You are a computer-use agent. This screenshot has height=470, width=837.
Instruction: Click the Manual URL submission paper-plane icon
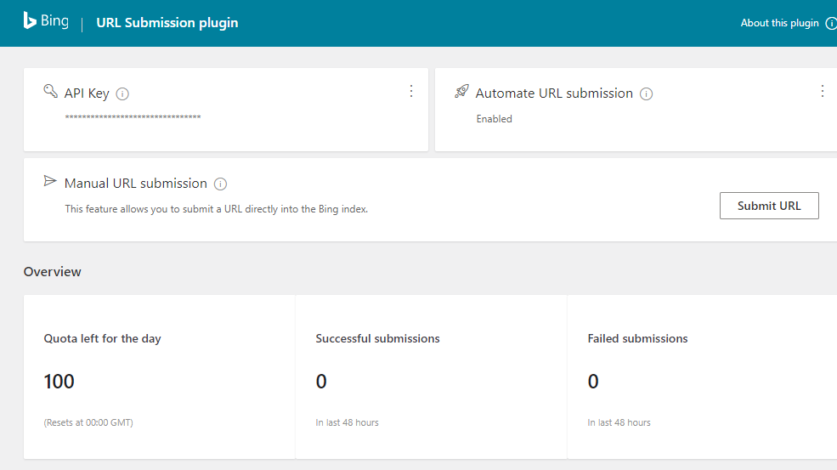click(x=50, y=181)
